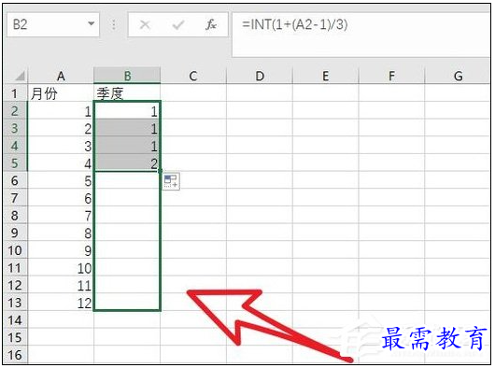Confirm entry with the checkmark icon
This screenshot has height=368, width=495.
[x=178, y=24]
